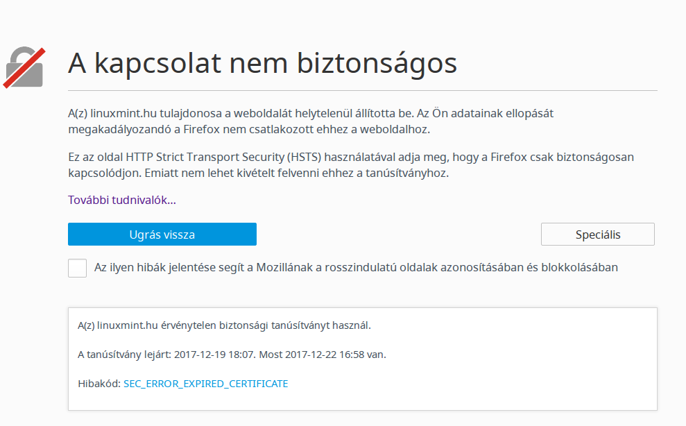Screen dimensions: 686x426
Task: Open the További tudnivalók… link
Action: pyautogui.click(x=122, y=200)
